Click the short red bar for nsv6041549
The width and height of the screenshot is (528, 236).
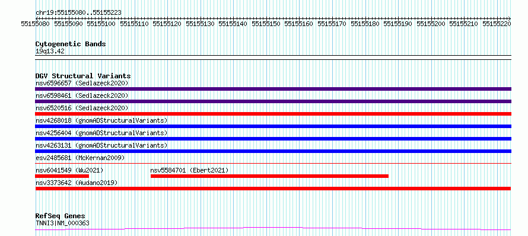tap(62, 176)
